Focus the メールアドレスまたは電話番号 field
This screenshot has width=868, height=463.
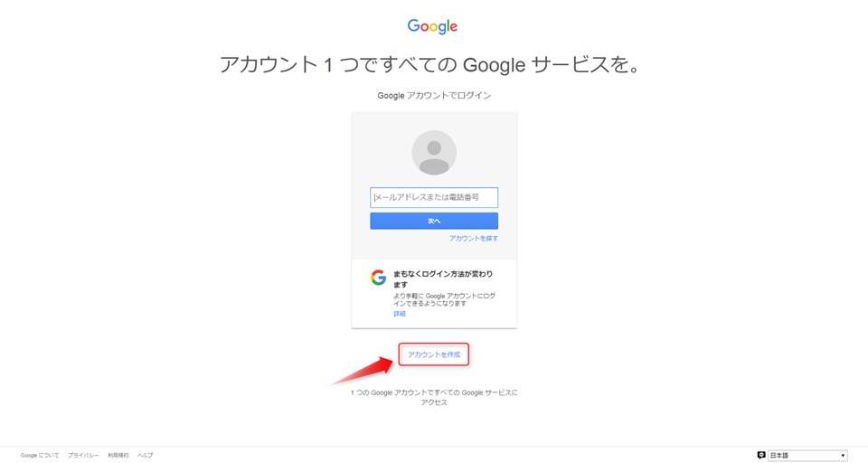coord(434,198)
